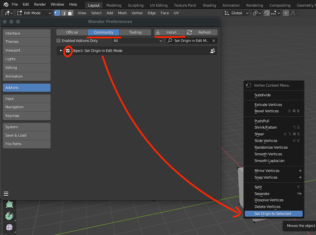Screen dimensions: 316x235
Task: Click the Vertex Context Menu header icon
Action: pyautogui.click(x=249, y=85)
